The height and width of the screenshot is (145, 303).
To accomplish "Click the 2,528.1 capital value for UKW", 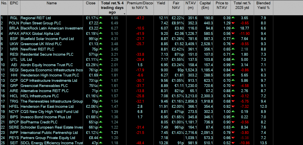I will point(207,44).
